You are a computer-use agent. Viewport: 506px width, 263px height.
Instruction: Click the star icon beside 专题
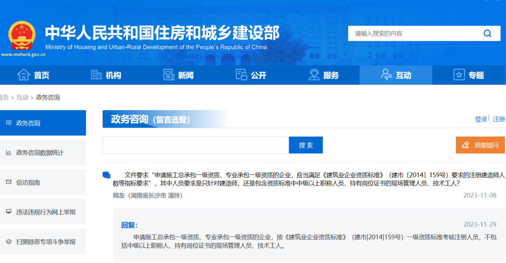[x=459, y=75]
